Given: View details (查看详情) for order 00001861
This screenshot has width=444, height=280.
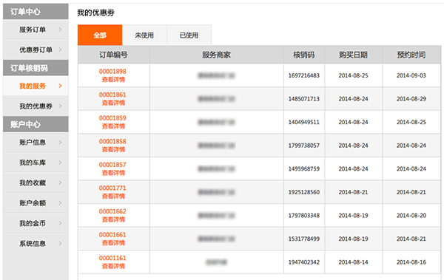Looking at the screenshot, I should tap(113, 103).
